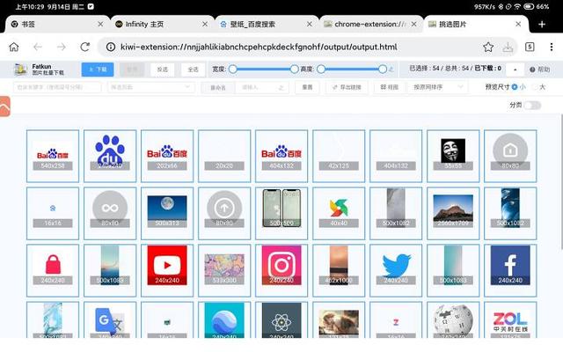Click the left handle of the 高度 height slider
Viewport: 563px width, 352px height.
(321, 69)
